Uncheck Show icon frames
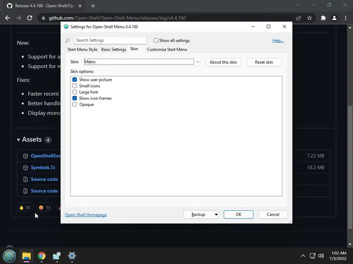The image size is (353, 264). coord(75,98)
